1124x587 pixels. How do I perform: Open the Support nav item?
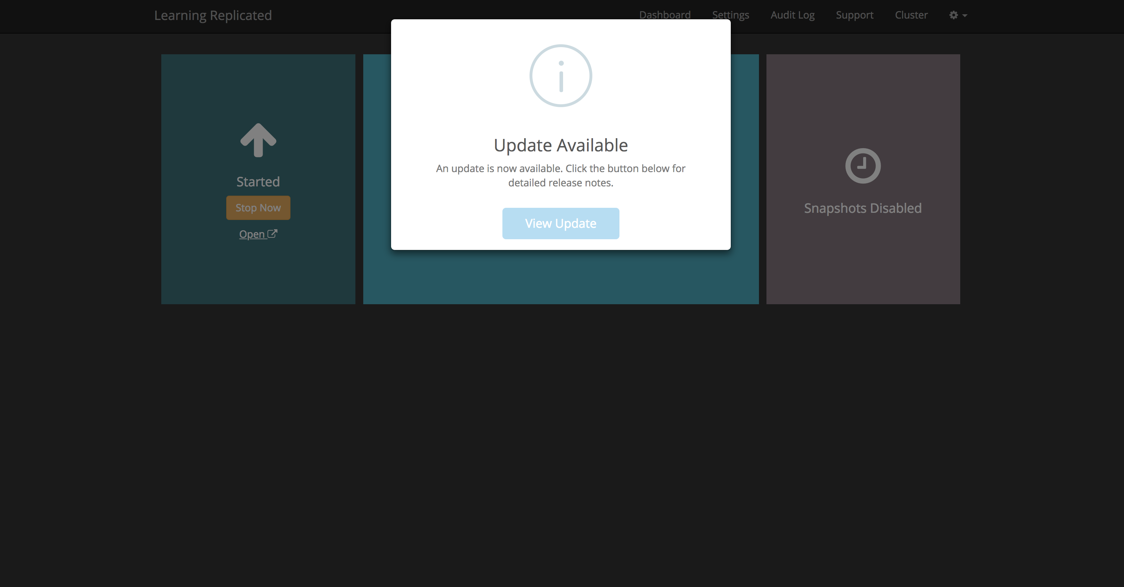pyautogui.click(x=854, y=15)
